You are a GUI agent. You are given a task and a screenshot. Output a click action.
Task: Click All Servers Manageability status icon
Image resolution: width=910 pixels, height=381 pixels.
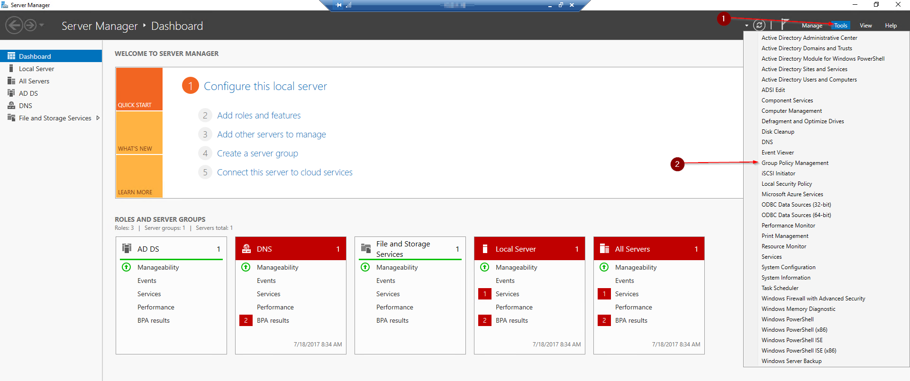[x=604, y=267]
